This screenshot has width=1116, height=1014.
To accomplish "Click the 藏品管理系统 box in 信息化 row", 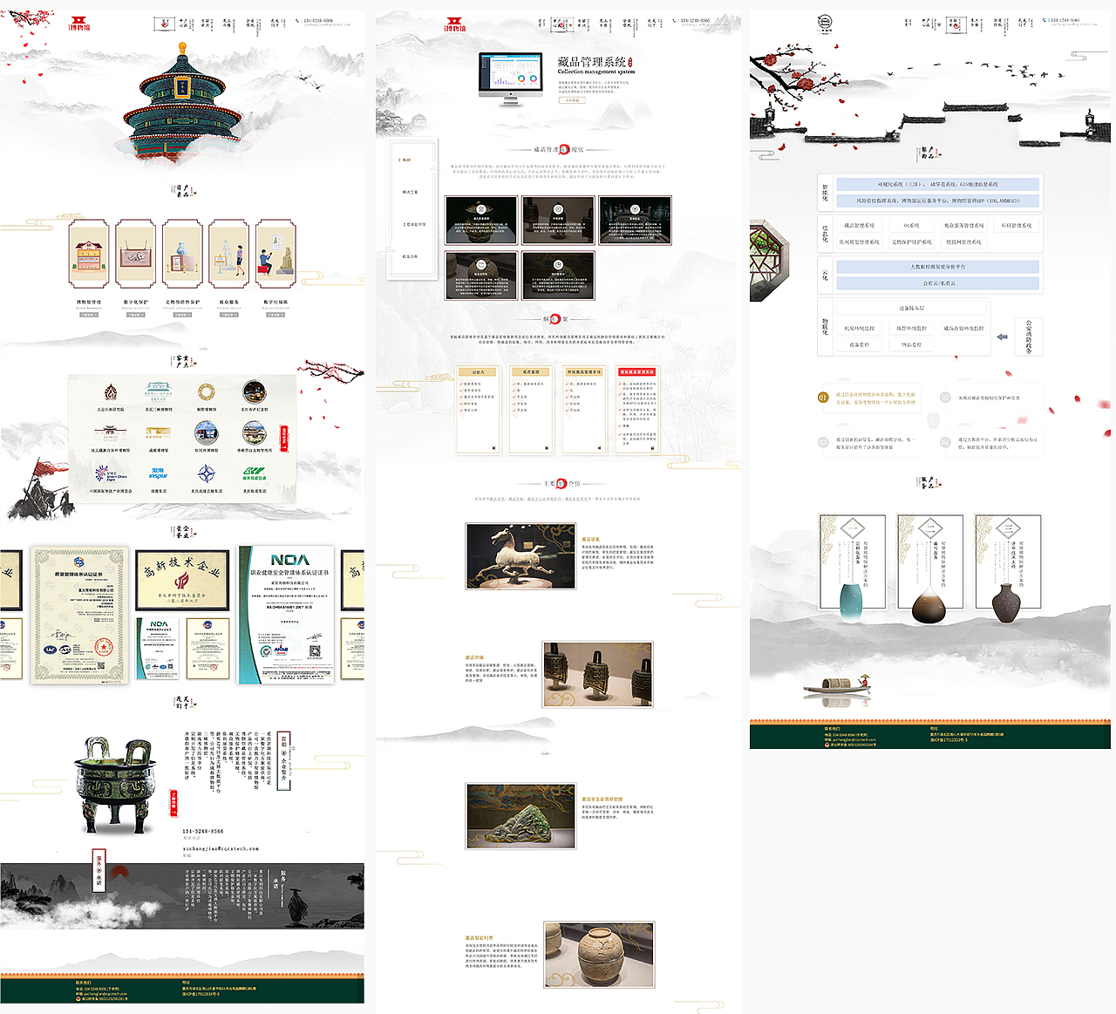I will point(860,226).
